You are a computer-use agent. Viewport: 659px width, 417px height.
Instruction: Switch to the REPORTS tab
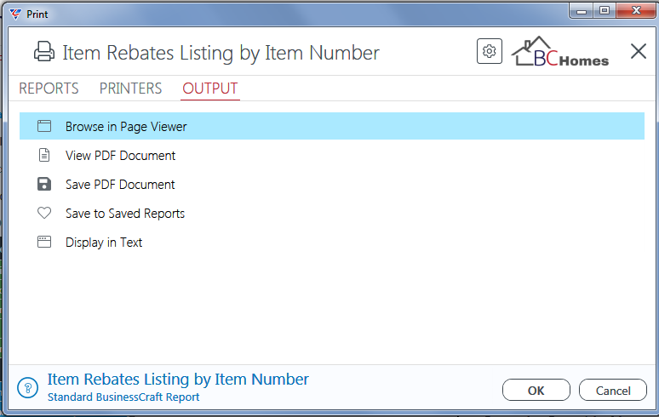49,89
